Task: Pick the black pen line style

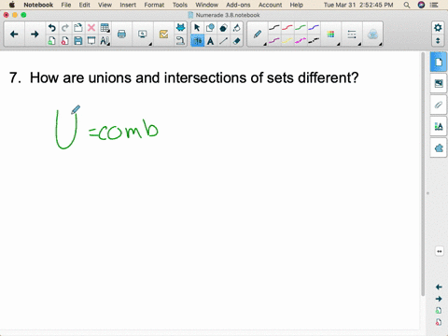Action: point(274,28)
